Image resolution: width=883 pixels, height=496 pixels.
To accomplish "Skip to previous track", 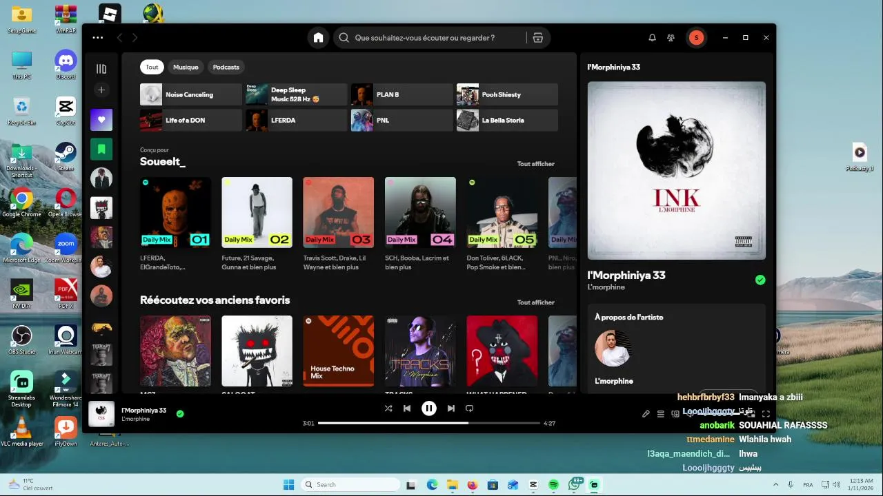I will 407,409.
